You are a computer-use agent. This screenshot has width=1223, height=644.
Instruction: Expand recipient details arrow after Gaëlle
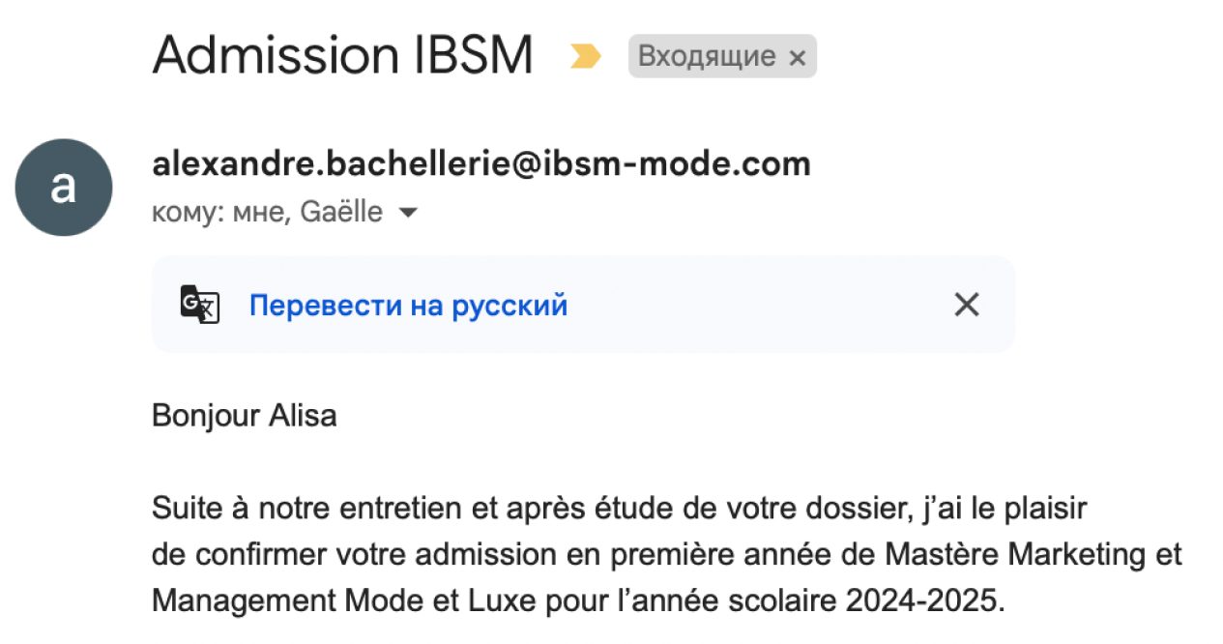(x=408, y=213)
